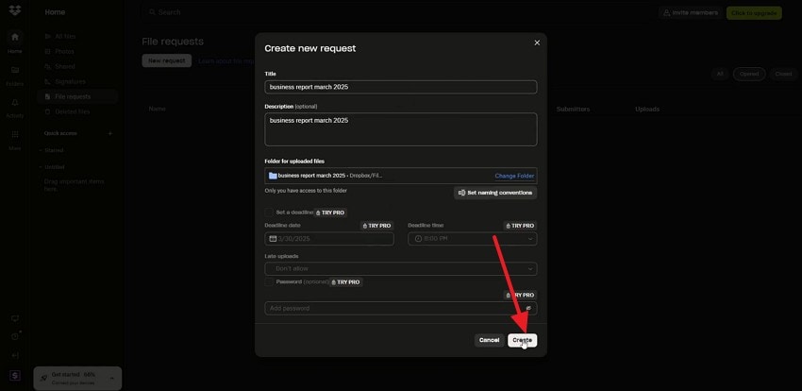Click the Deadline date input field
The height and width of the screenshot is (391, 802).
(329, 239)
